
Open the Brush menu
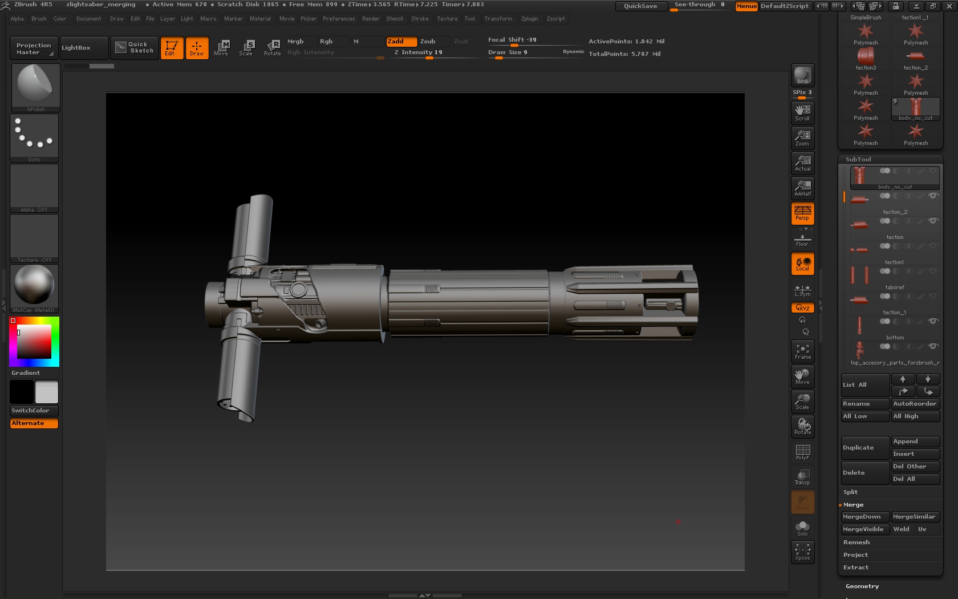click(x=39, y=19)
